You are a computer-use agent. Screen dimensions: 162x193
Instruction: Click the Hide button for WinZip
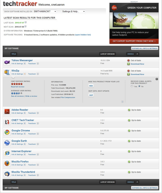91,86
